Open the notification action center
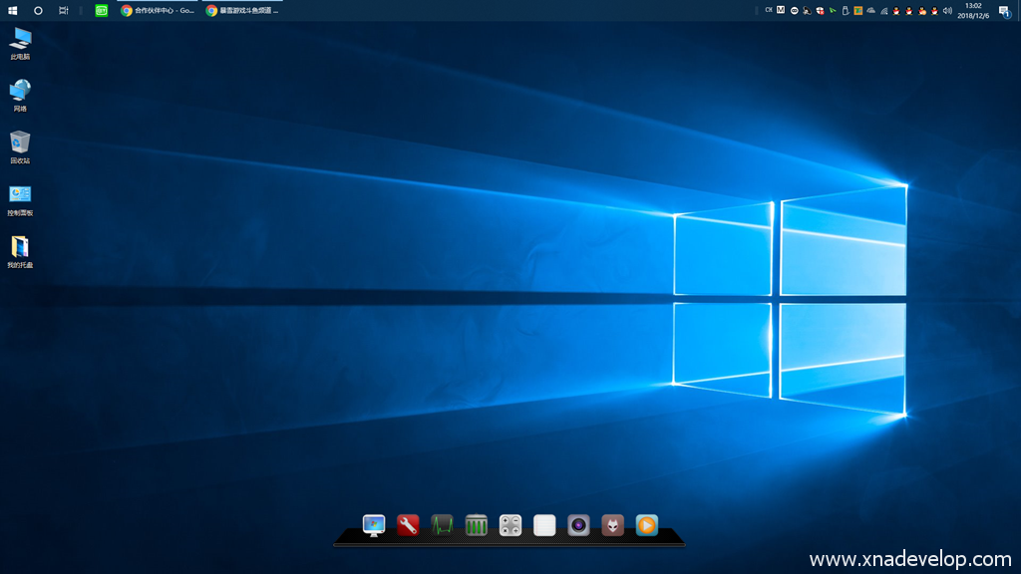 (1004, 10)
